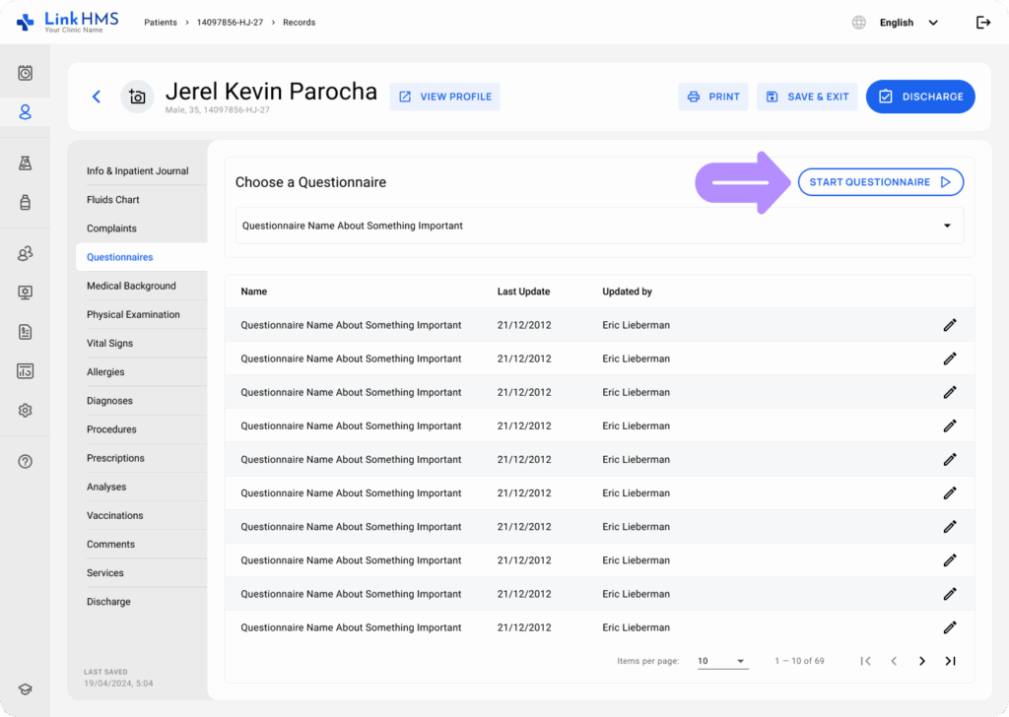Click the Start Questionnaire button
The width and height of the screenshot is (1009, 717).
[x=880, y=182]
